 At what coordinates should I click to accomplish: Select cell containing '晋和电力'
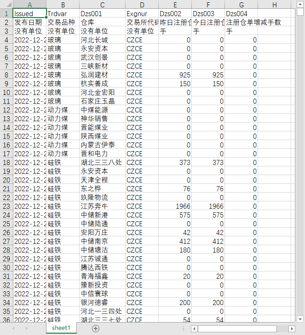(103, 153)
